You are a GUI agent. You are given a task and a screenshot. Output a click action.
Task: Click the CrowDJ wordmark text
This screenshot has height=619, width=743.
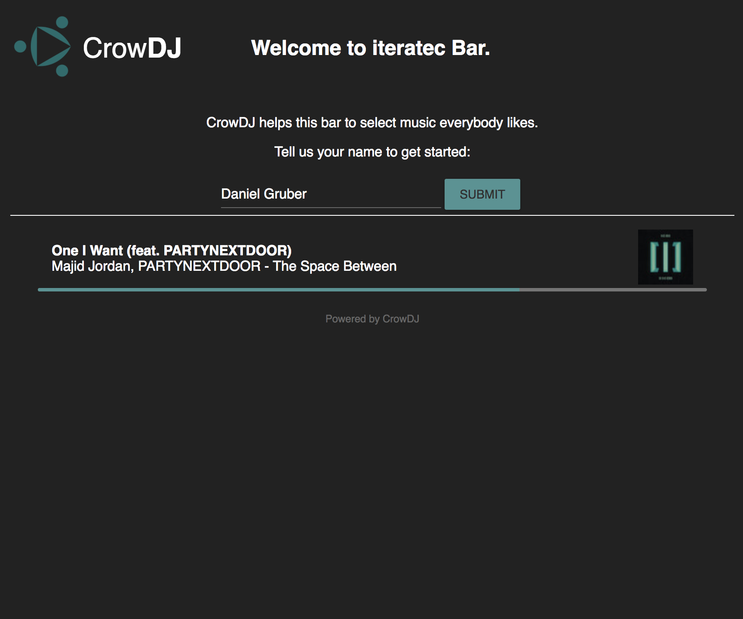pos(132,48)
